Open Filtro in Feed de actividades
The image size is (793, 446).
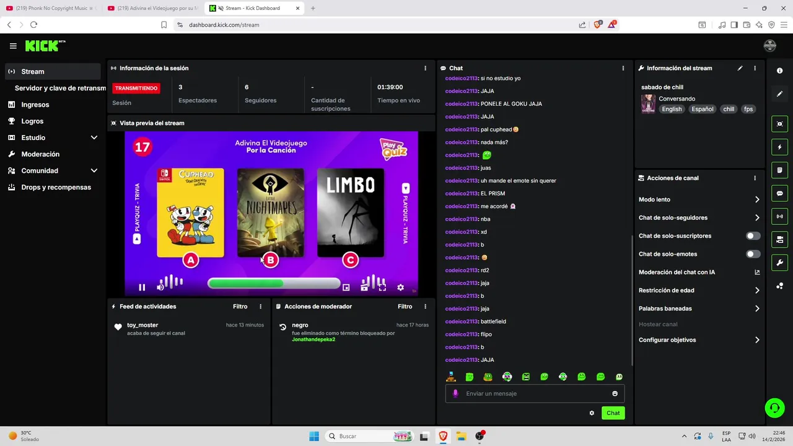pyautogui.click(x=240, y=307)
